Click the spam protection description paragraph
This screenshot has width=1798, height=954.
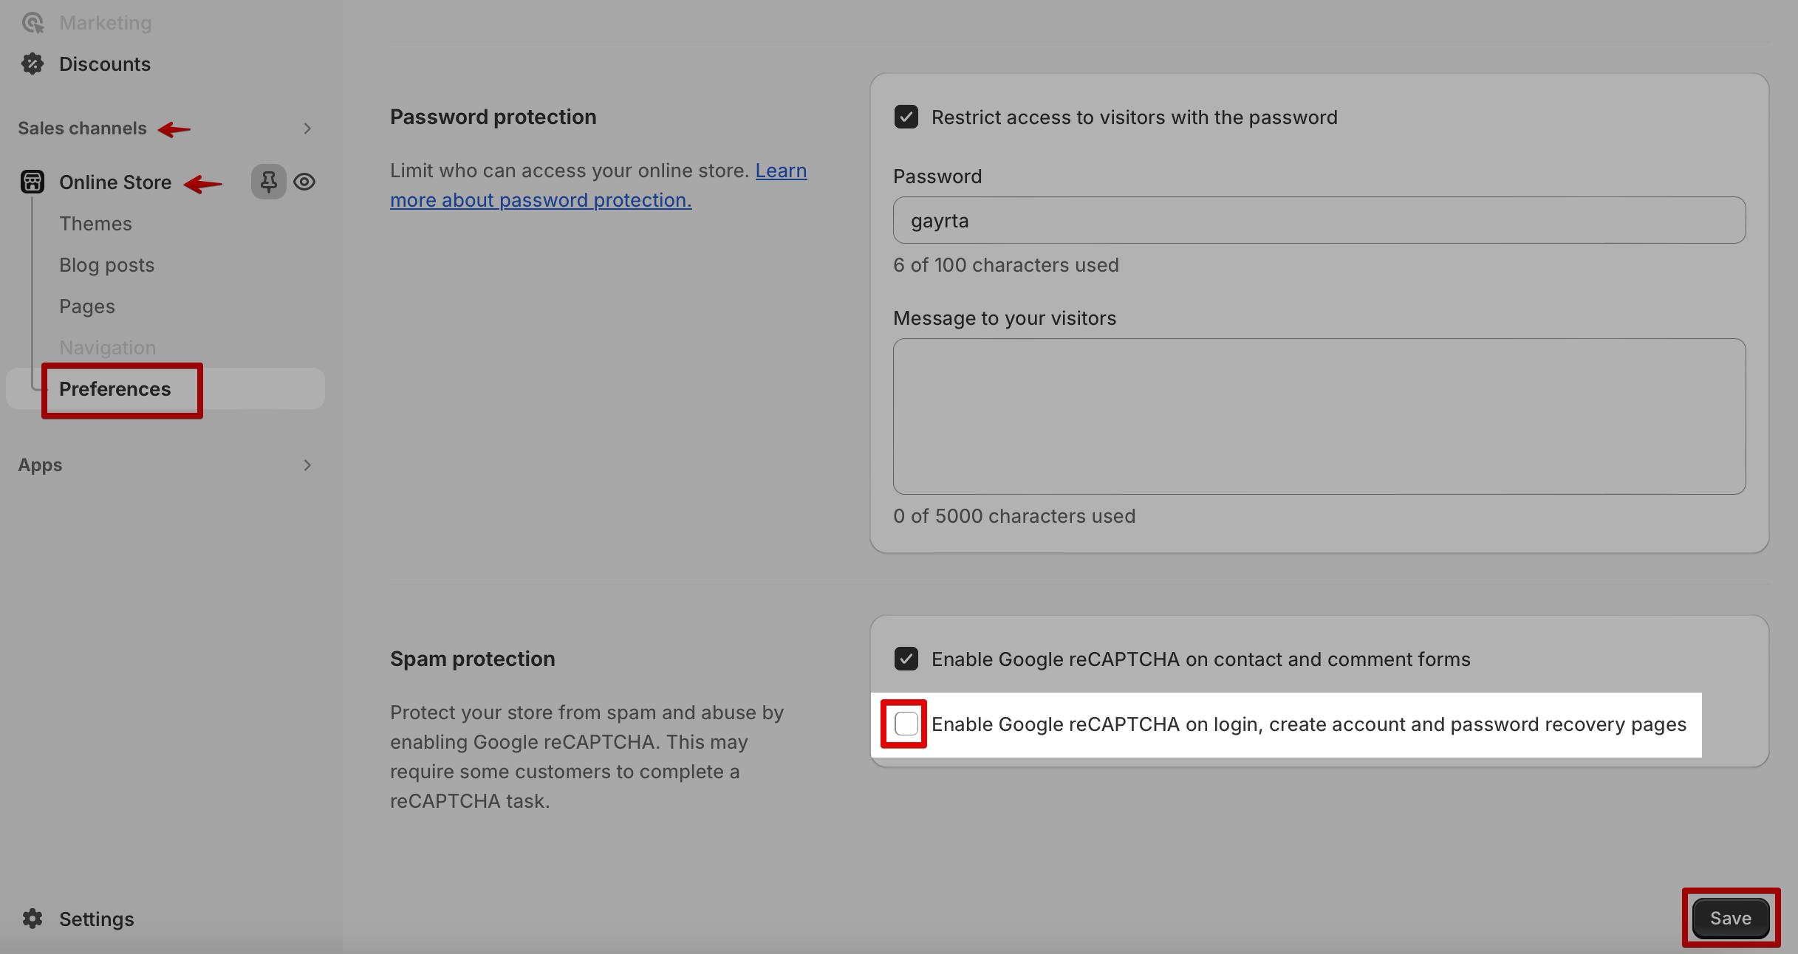coord(587,757)
